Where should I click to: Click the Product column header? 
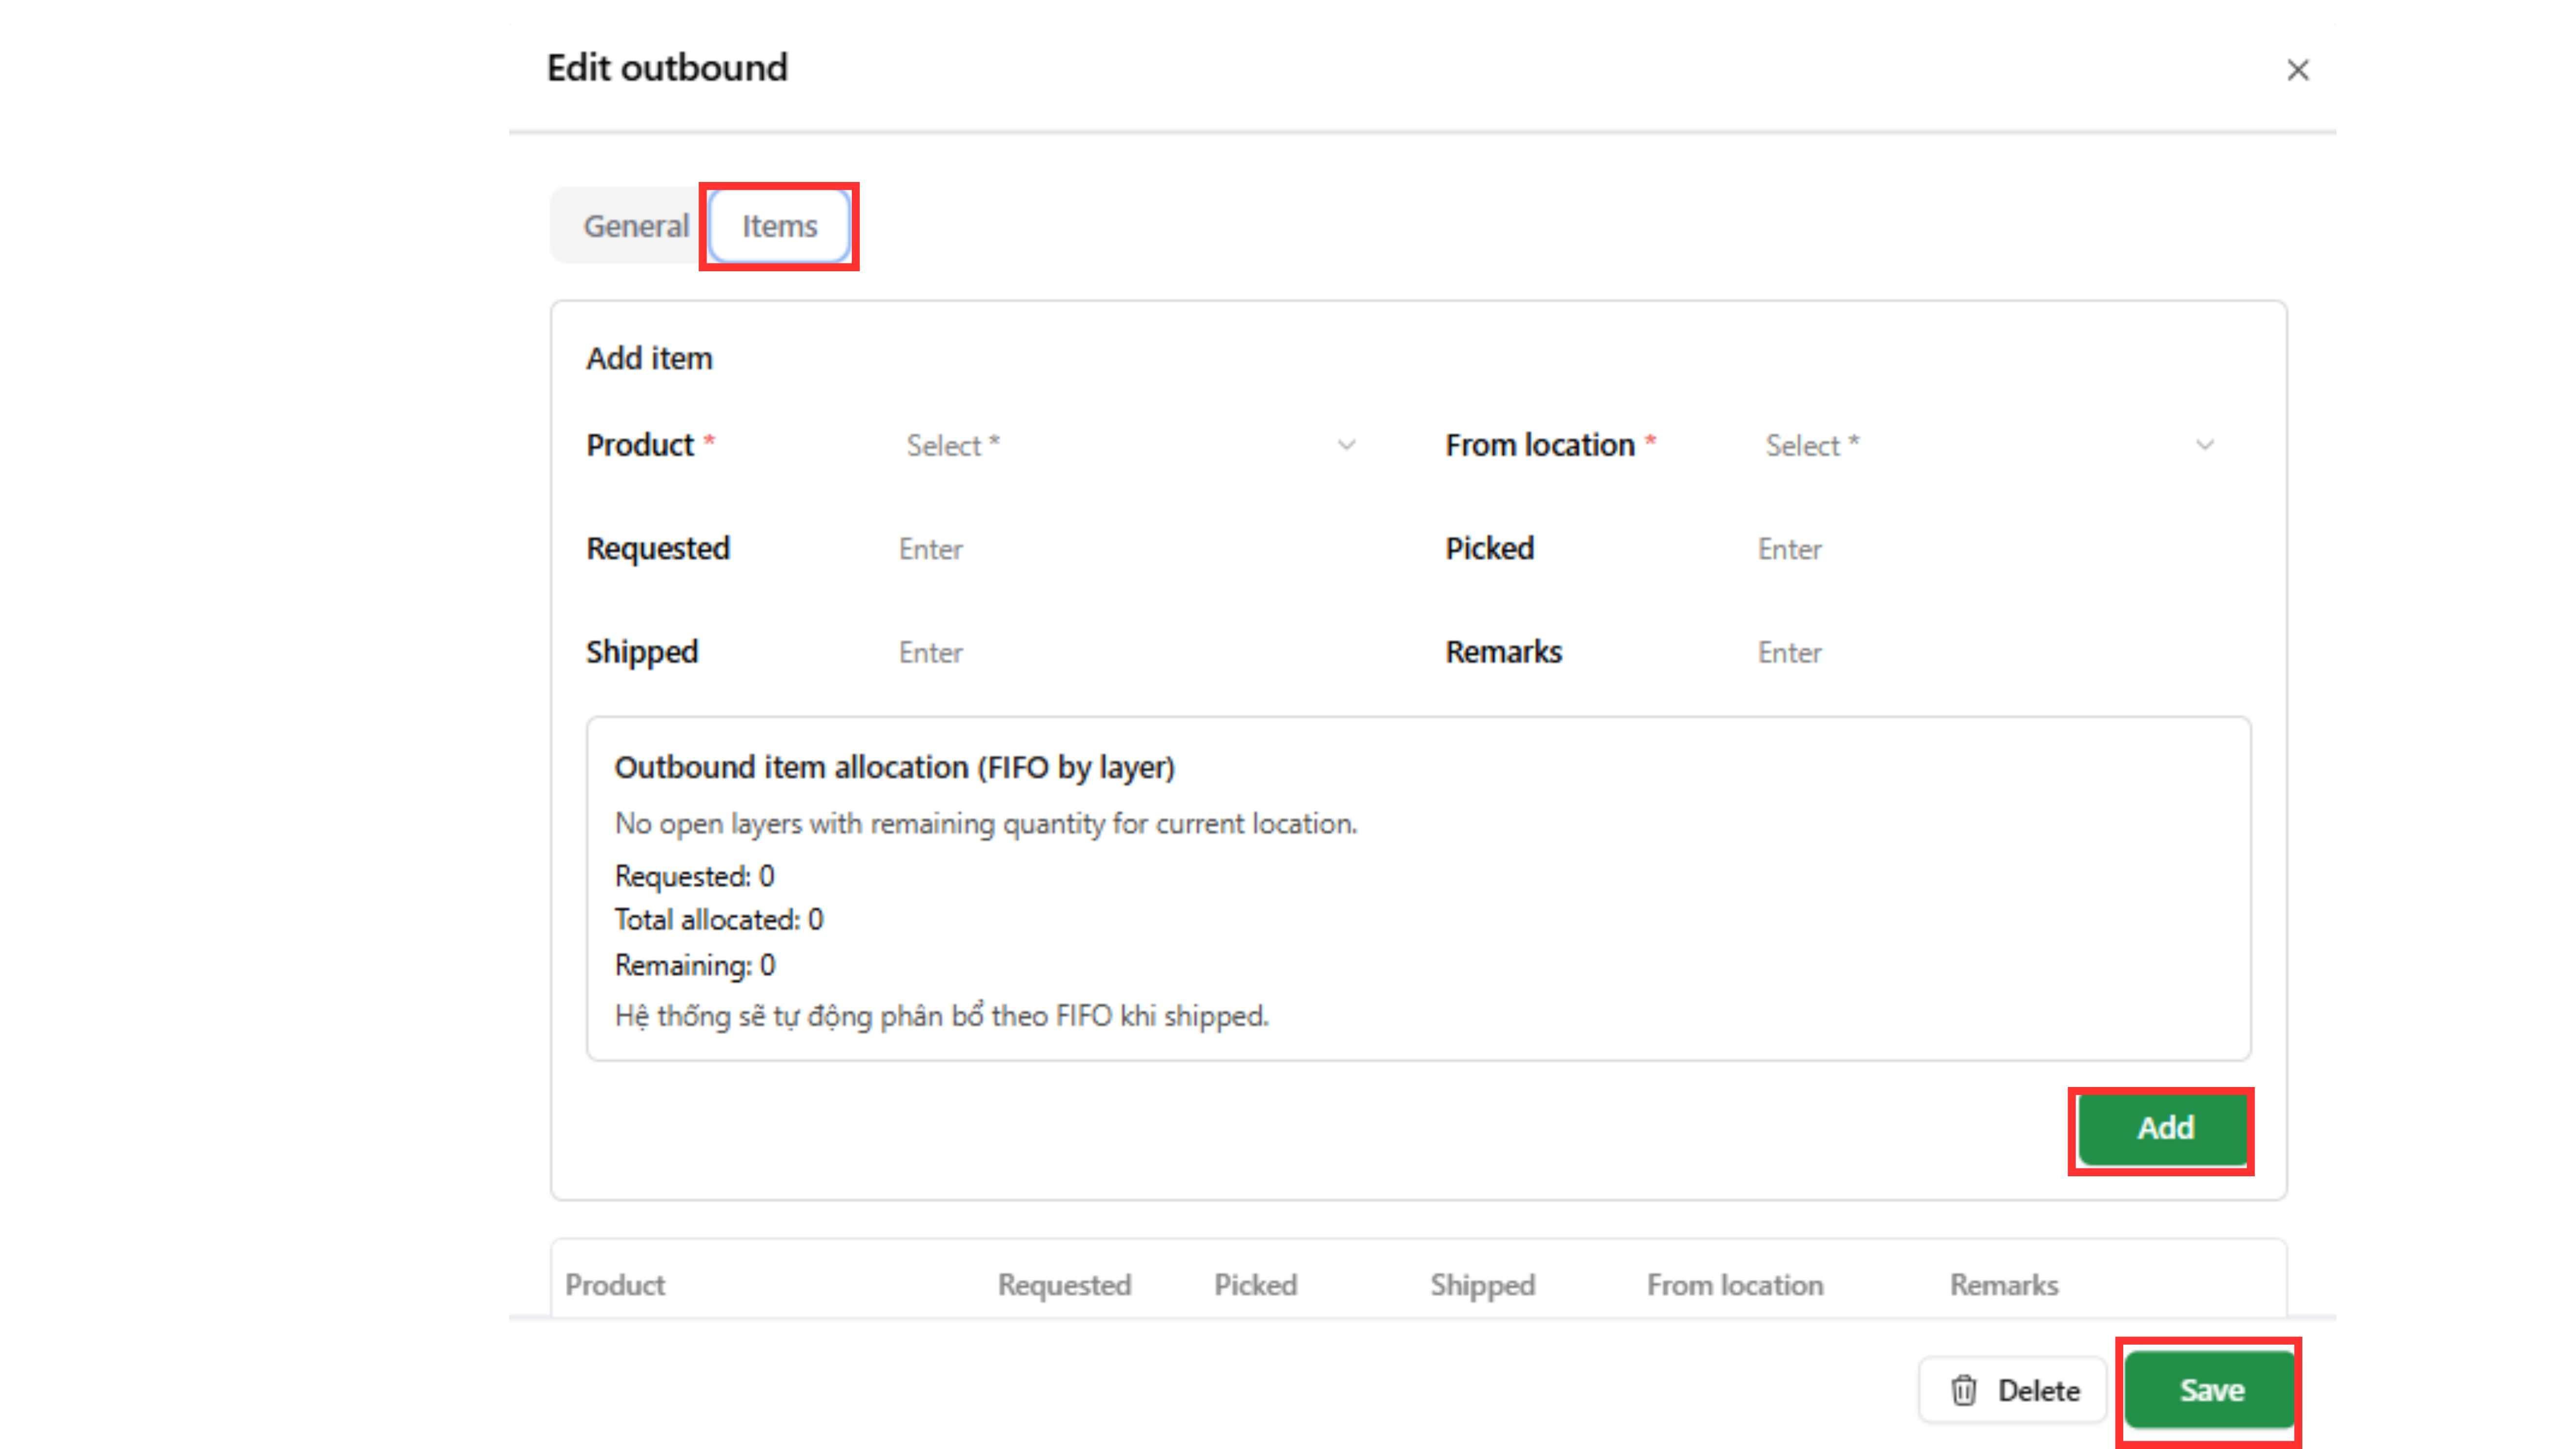tap(614, 1285)
